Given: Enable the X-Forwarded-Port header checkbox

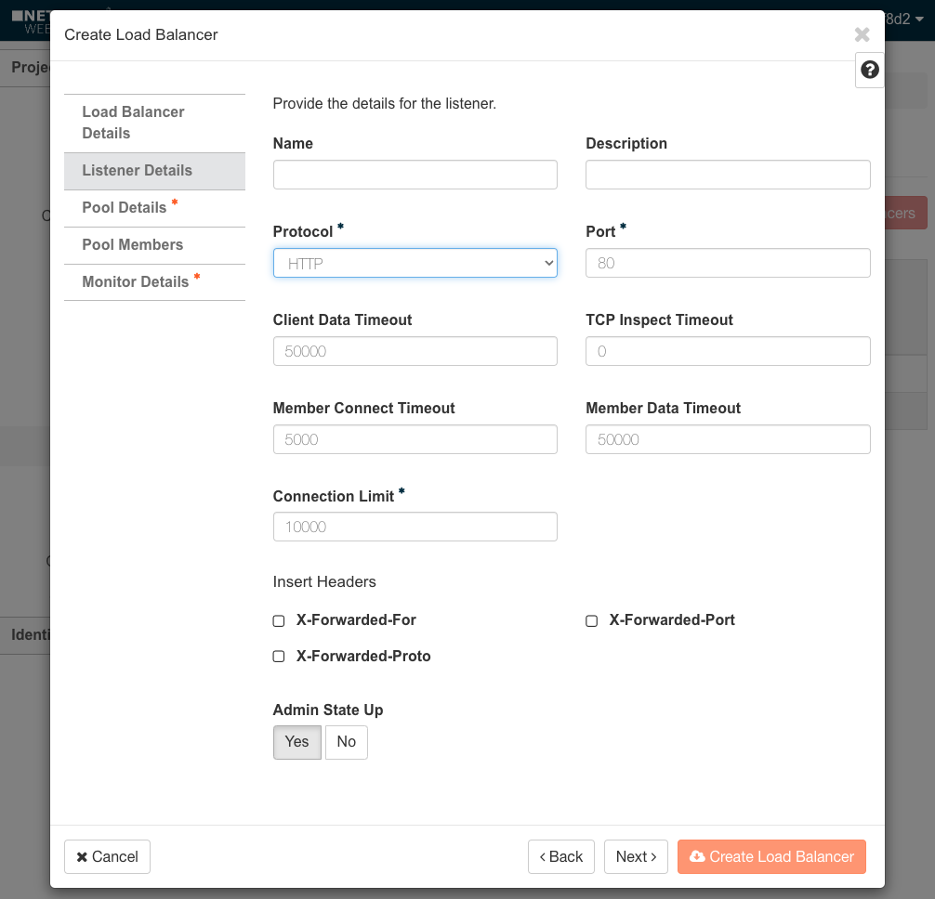Looking at the screenshot, I should [591, 620].
